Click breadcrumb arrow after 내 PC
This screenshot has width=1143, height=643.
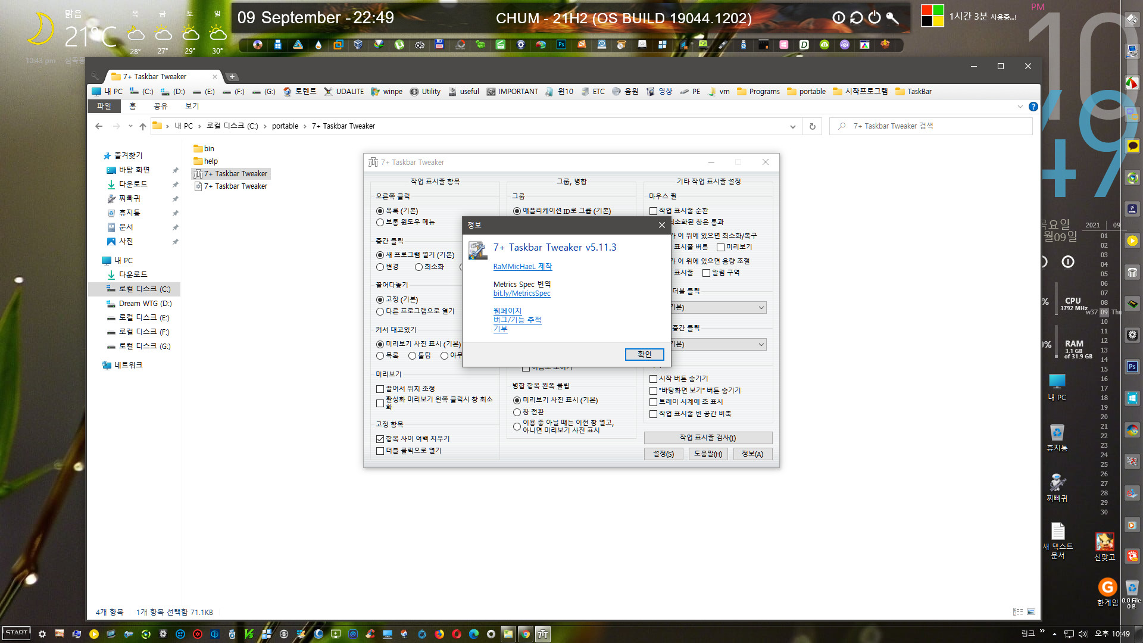click(x=199, y=126)
